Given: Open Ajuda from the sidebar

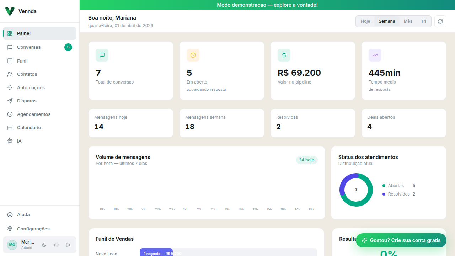Looking at the screenshot, I should [x=23, y=214].
